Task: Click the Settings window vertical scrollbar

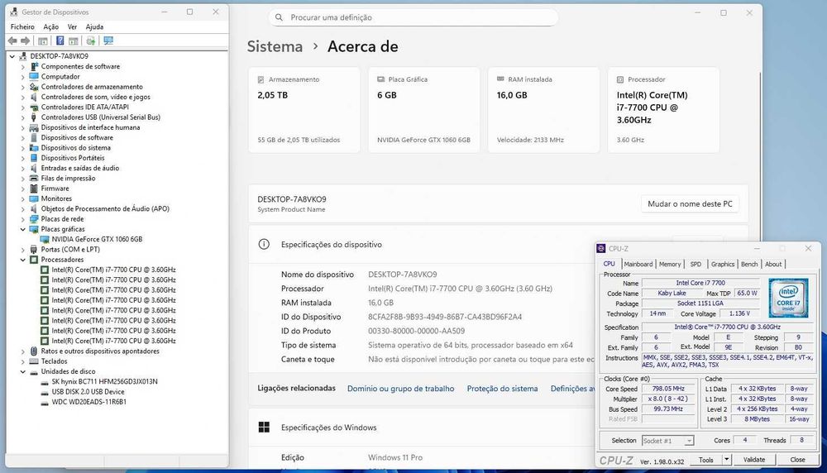Action: pos(760,158)
